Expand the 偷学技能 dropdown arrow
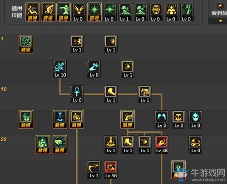Screen dimensions: 227x184 (221, 21)
